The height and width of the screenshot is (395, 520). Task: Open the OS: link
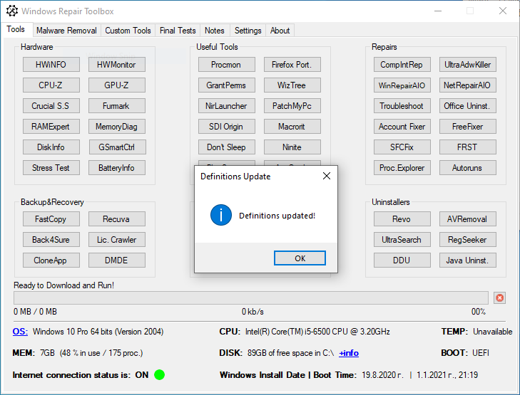click(20, 332)
